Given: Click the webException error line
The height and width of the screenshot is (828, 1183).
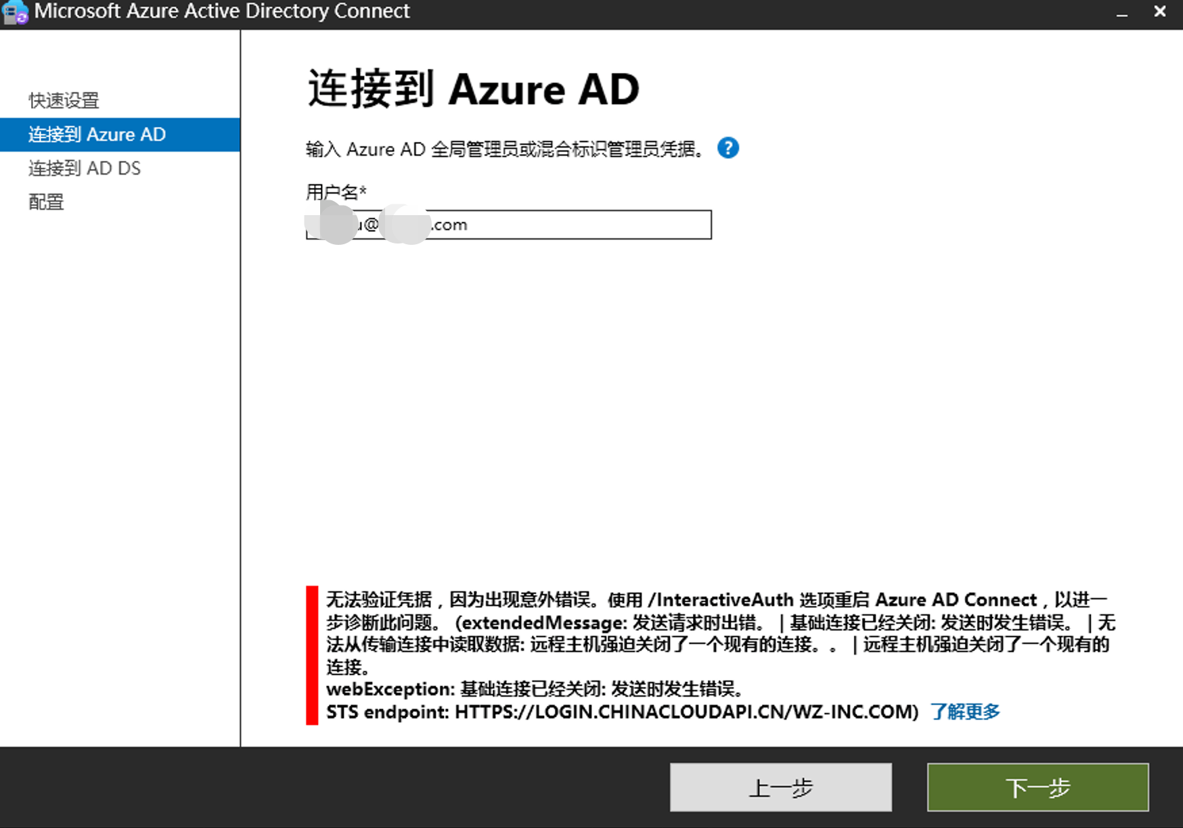Looking at the screenshot, I should click(x=535, y=689).
